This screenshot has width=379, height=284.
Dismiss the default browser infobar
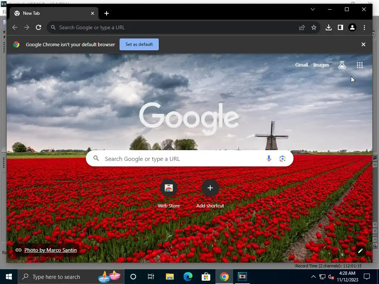(363, 44)
